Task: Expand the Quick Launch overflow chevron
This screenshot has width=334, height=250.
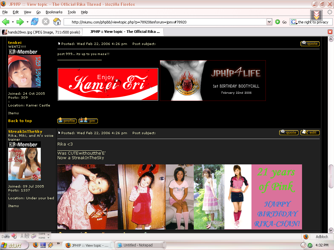Action: (58, 243)
